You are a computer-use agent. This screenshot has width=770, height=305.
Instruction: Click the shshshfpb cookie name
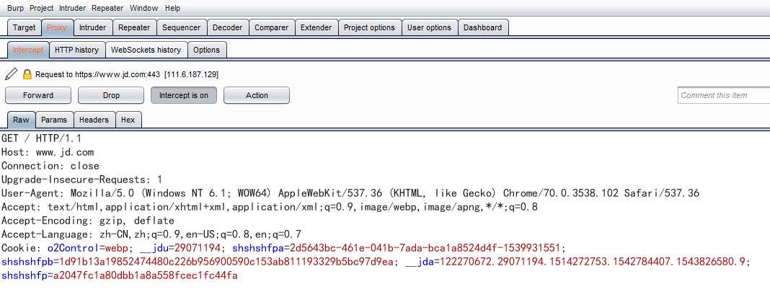(27, 262)
